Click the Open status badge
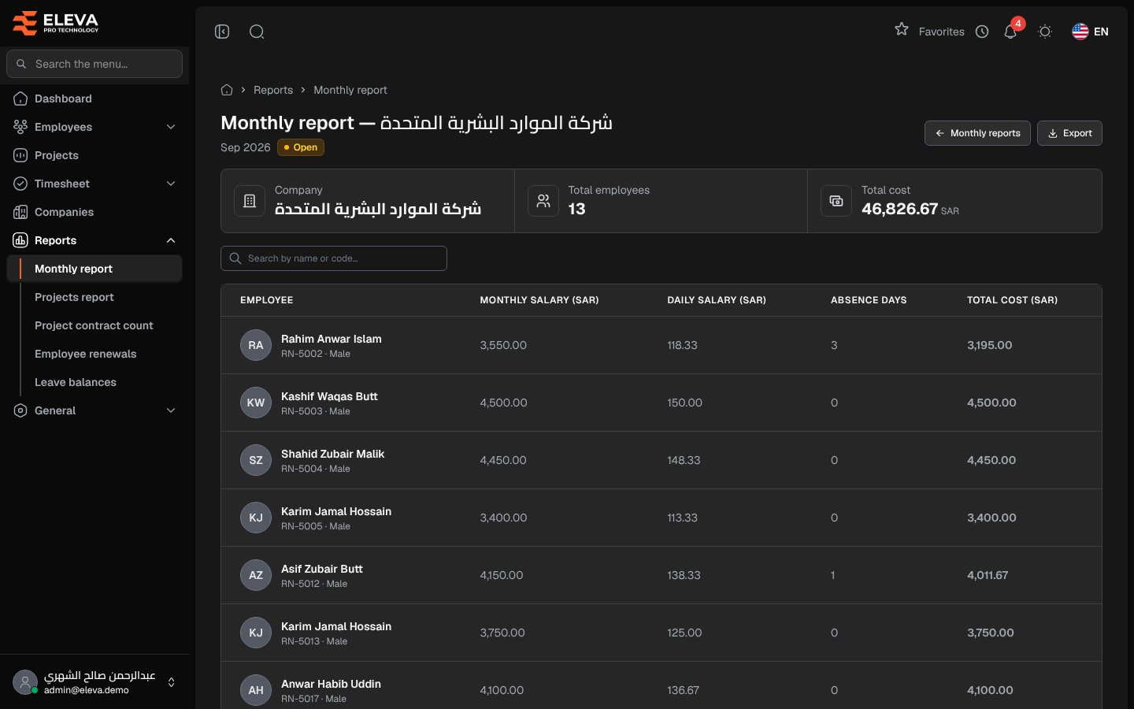 [x=301, y=147]
